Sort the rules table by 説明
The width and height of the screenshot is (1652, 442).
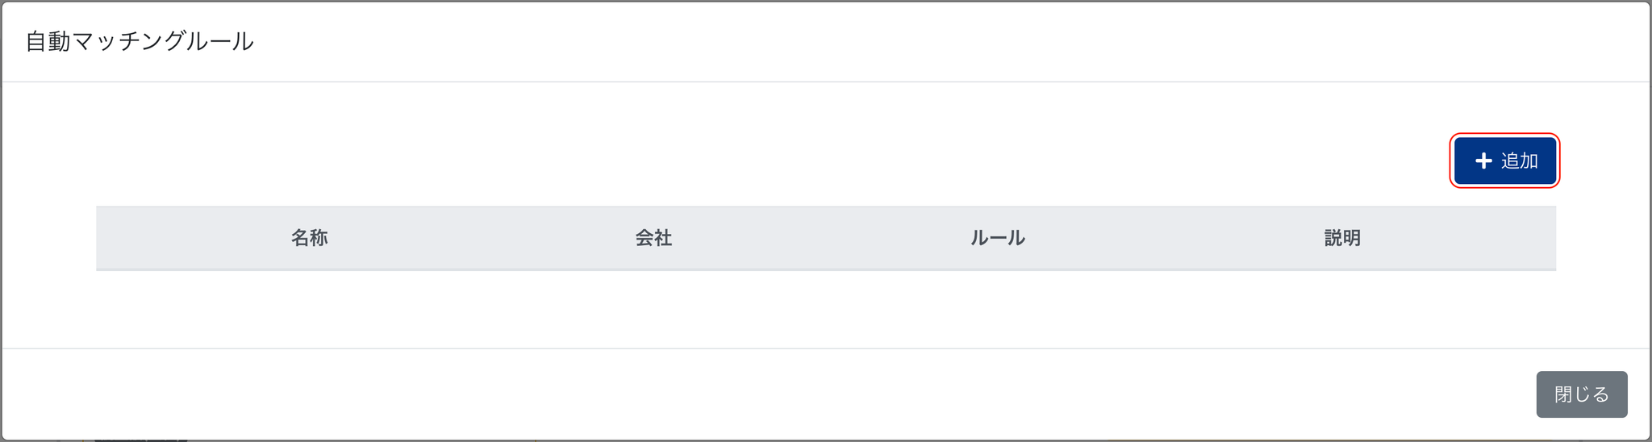pos(1342,238)
